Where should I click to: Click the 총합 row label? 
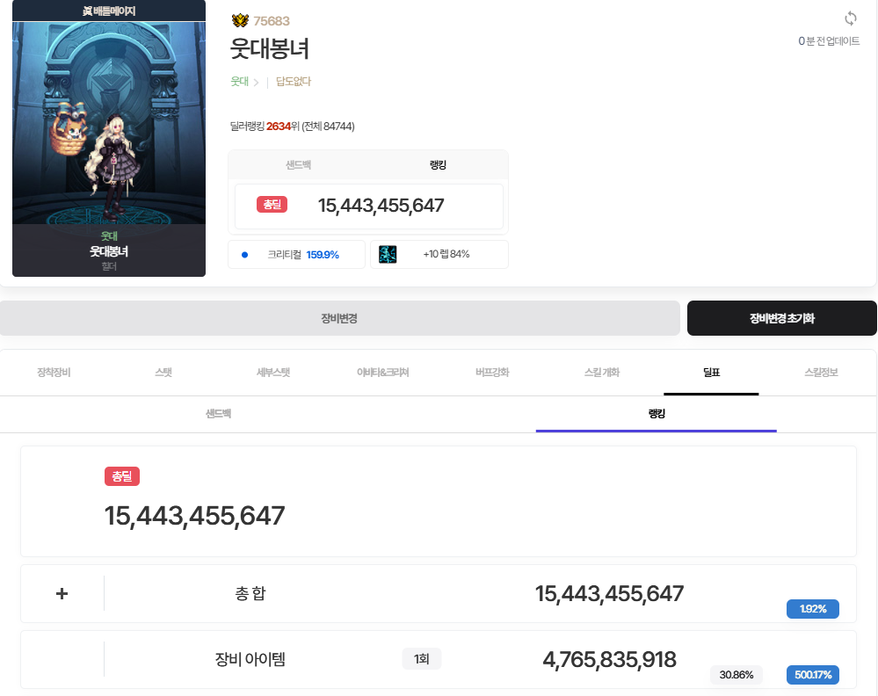pos(250,593)
